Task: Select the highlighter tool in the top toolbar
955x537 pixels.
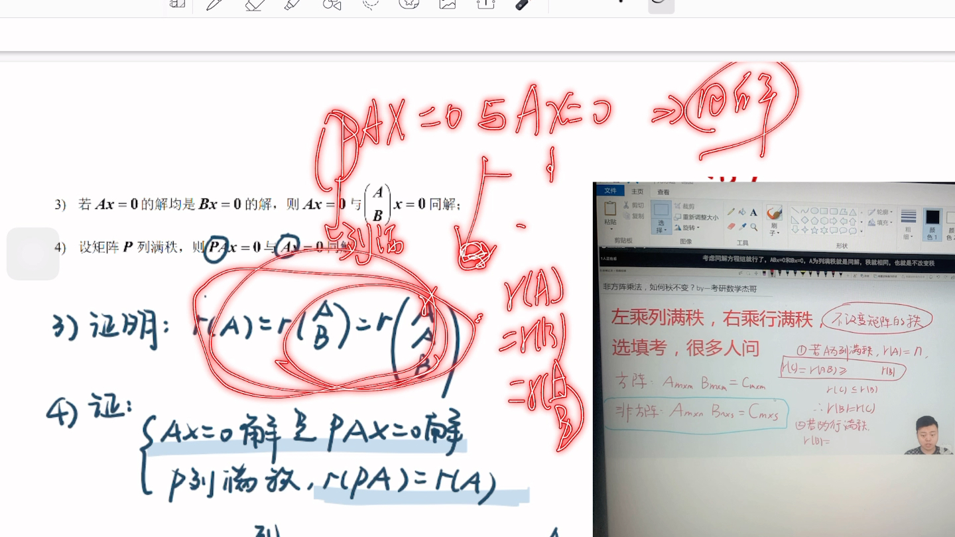Action: tap(292, 4)
